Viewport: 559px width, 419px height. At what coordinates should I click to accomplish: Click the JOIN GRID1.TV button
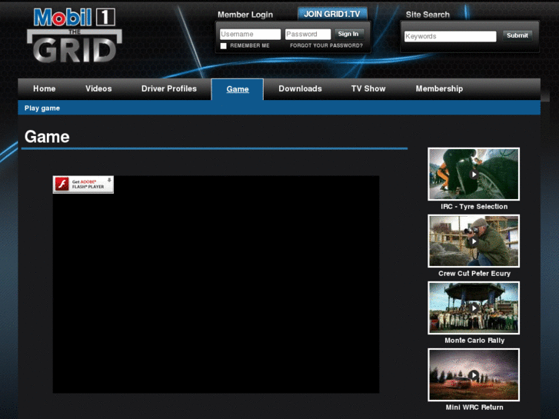(x=332, y=14)
